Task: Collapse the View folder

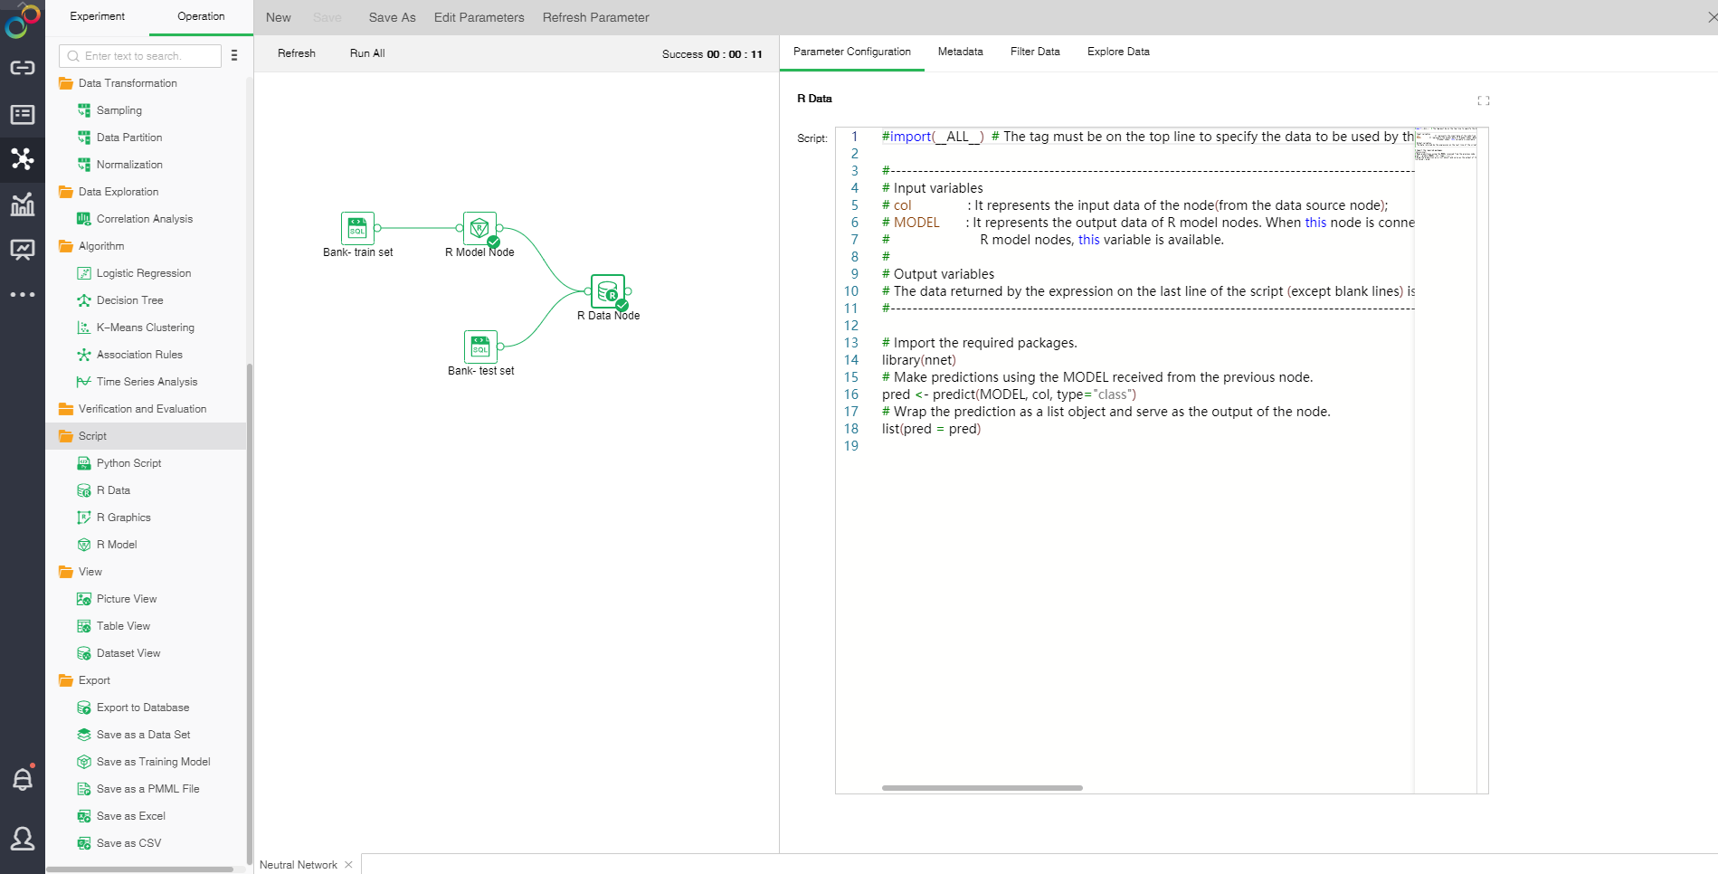Action: 66,572
